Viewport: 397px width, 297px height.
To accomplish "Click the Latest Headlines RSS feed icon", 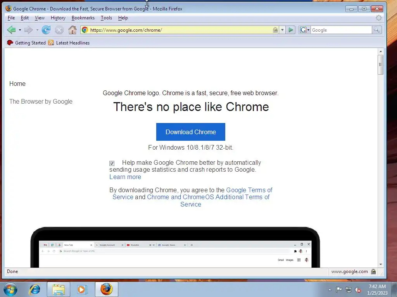I will [51, 43].
